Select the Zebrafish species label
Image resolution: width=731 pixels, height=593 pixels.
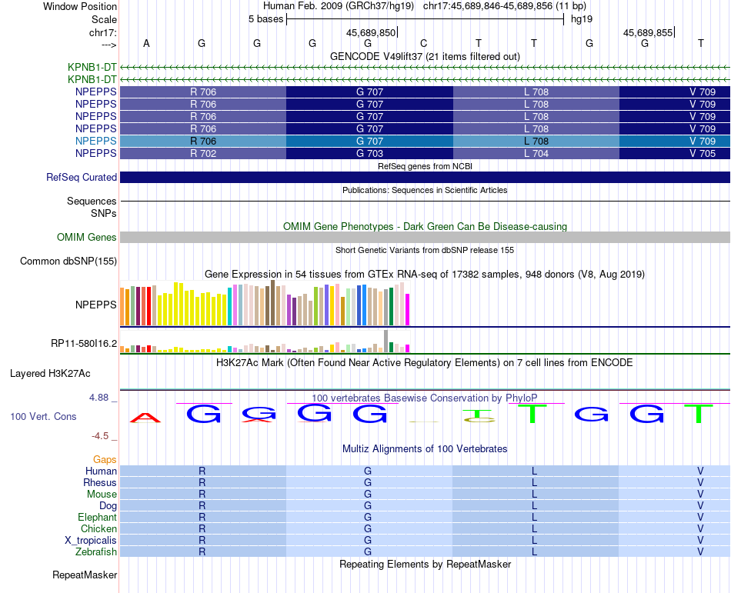[96, 551]
